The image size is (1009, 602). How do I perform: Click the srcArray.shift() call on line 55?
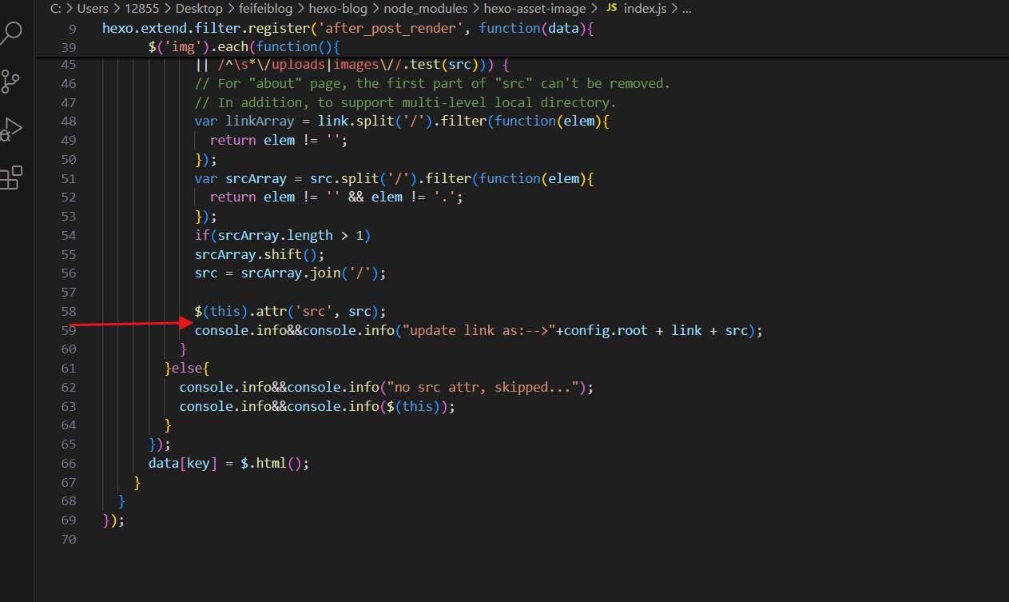point(248,254)
